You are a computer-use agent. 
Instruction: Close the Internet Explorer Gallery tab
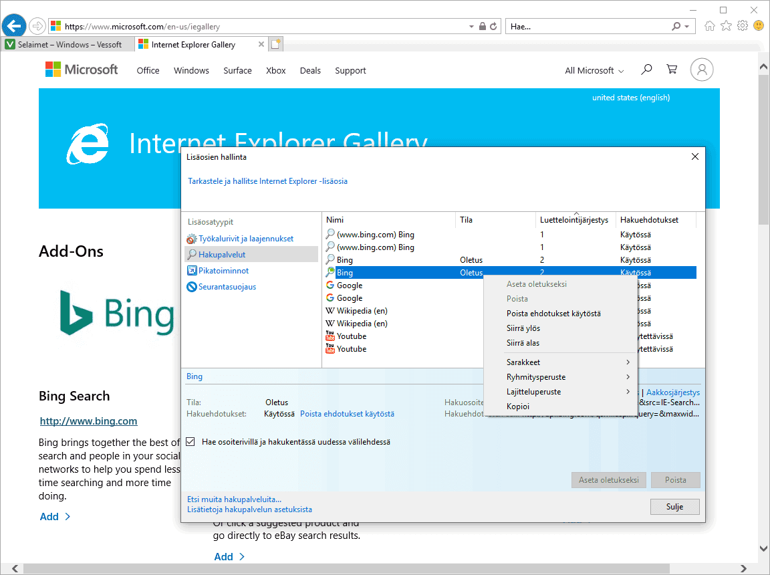pyautogui.click(x=261, y=44)
